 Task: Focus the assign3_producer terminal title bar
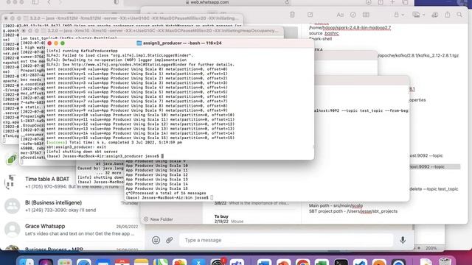point(179,43)
